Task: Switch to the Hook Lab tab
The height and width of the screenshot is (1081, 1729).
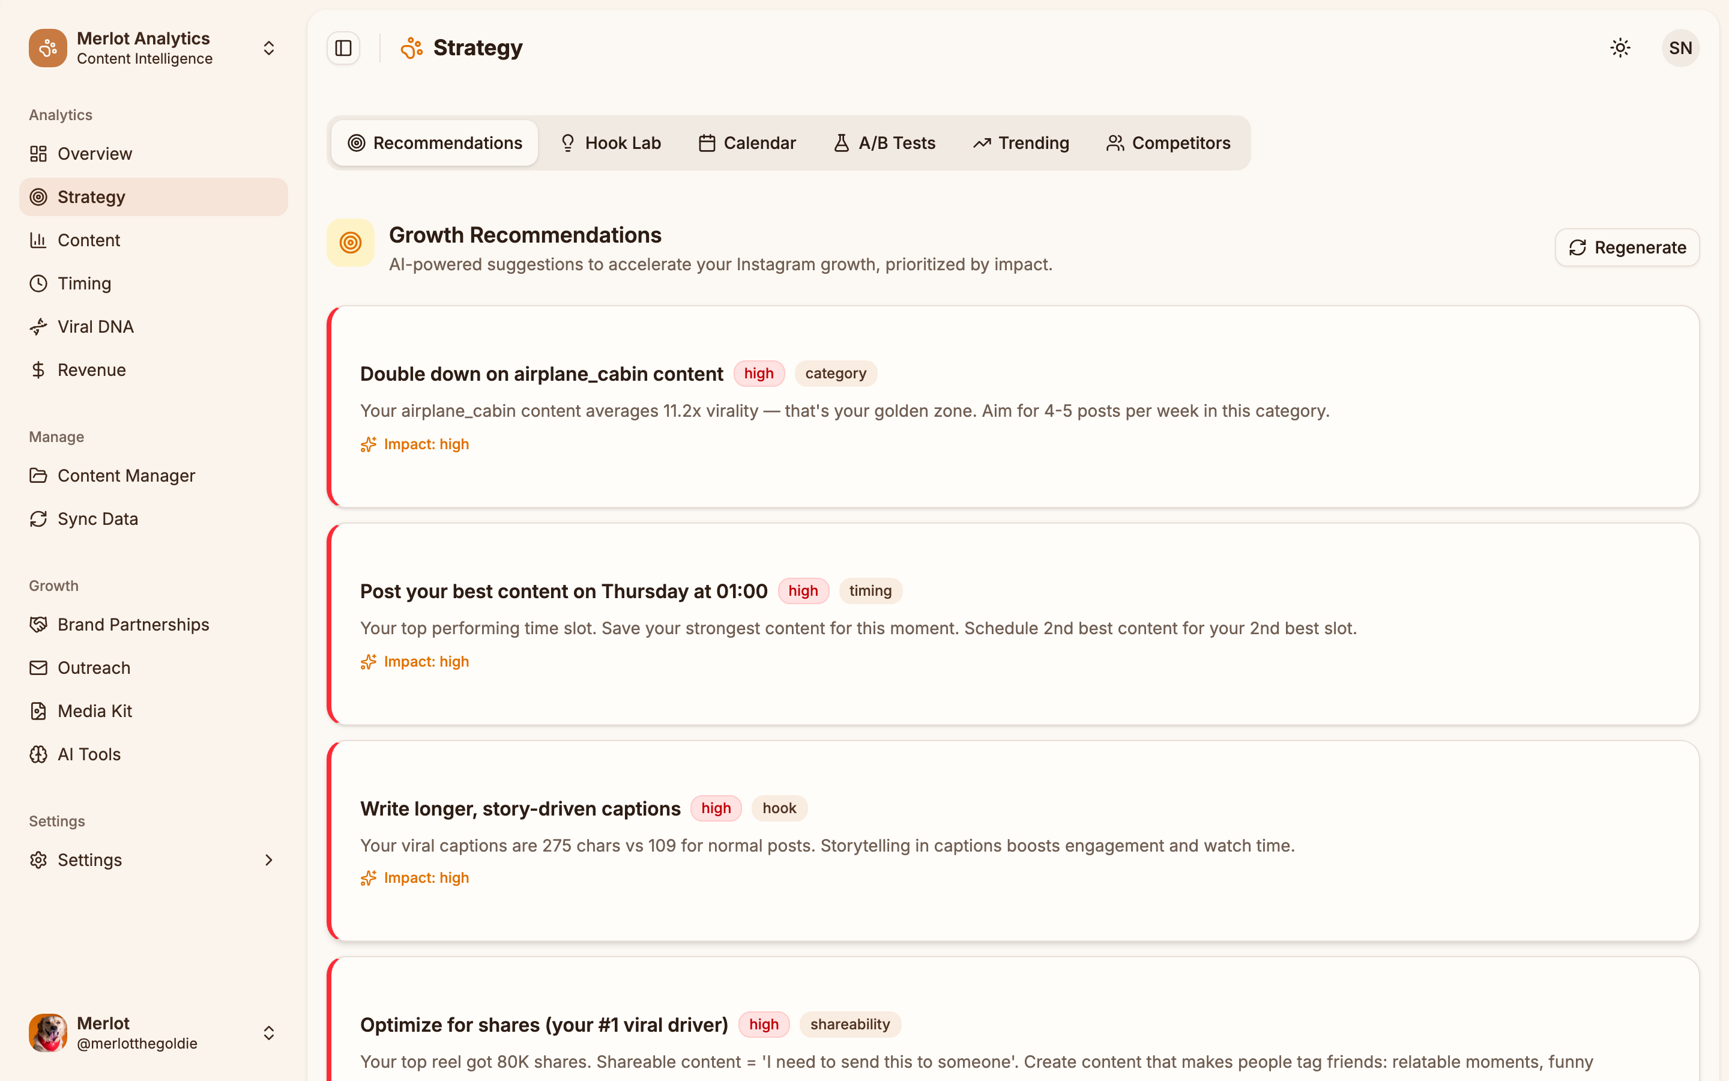Action: point(611,142)
